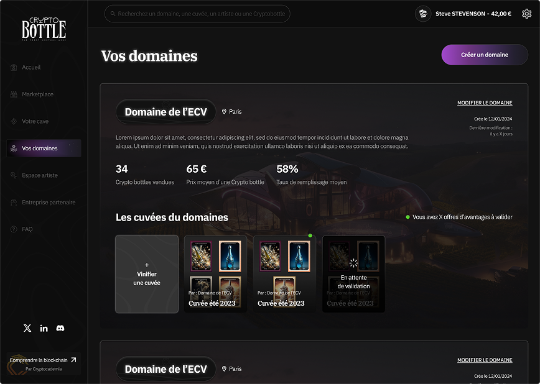
Task: Click the CryptoBottle logo
Action: [44, 28]
